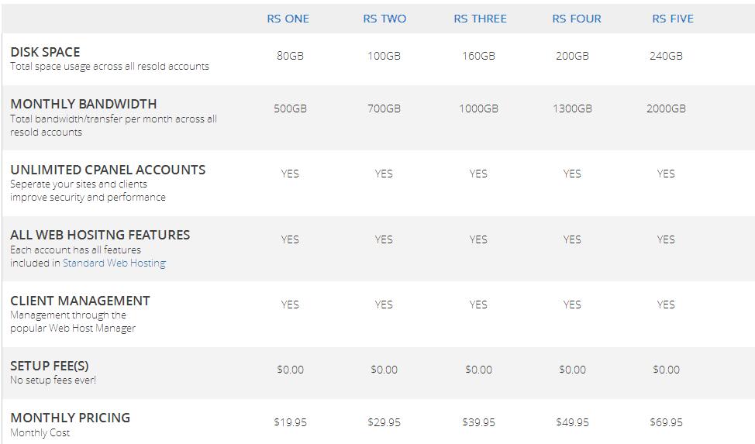
Task: Click the DISK SPACE row title
Action: (x=45, y=52)
